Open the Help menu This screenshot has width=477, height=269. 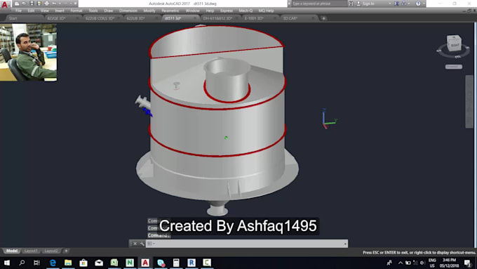click(x=210, y=11)
